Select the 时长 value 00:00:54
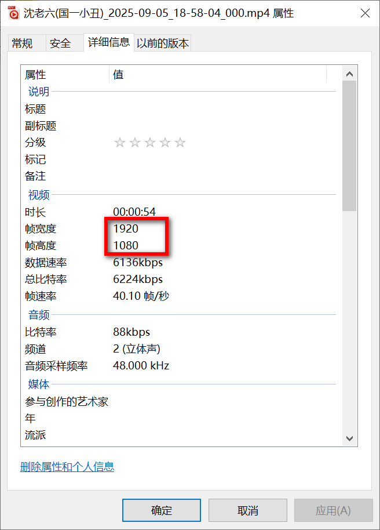380x530 pixels. [x=134, y=212]
